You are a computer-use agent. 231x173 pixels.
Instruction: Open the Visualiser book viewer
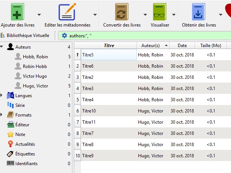click(x=160, y=12)
